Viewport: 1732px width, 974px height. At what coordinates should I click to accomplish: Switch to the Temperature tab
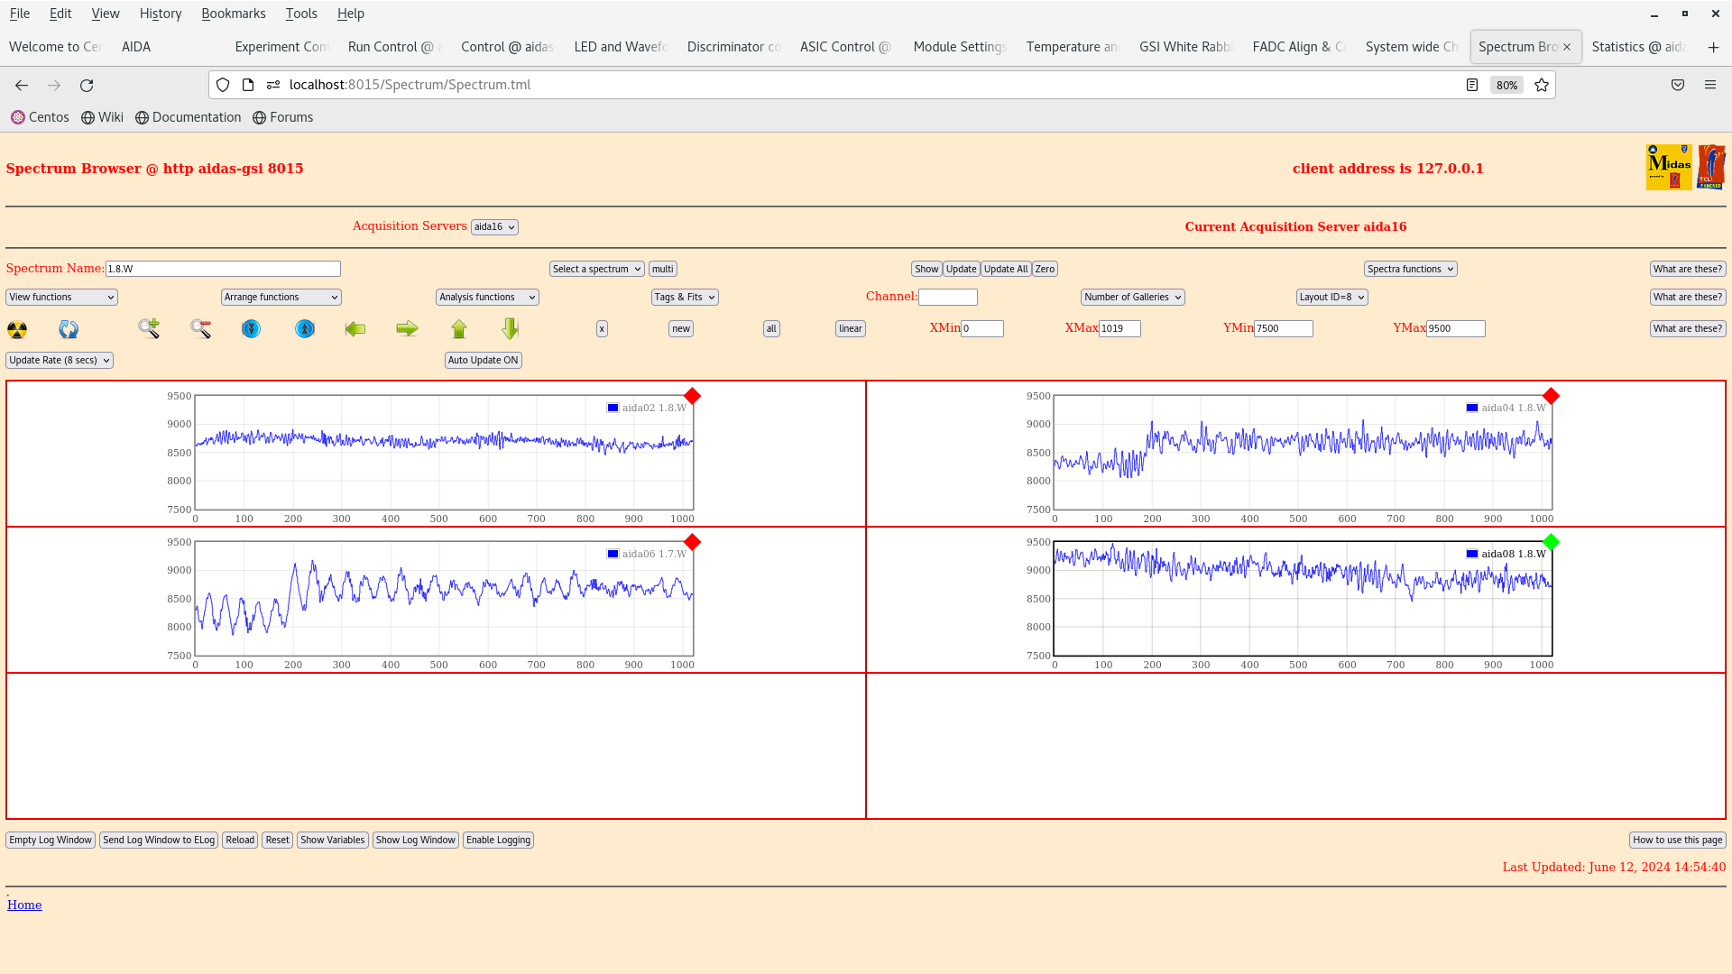coord(1072,47)
